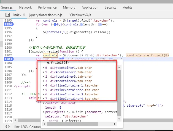The height and width of the screenshot is (131, 173).
Task: Click var controls on line 1193
Action: [x=47, y=20]
